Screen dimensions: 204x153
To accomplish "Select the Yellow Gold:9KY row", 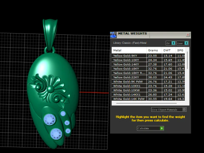I will click(148, 56).
